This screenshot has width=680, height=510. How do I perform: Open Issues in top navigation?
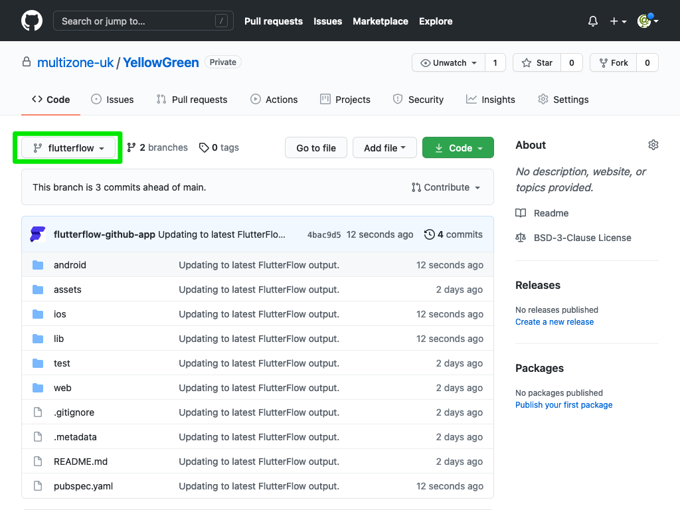coord(328,21)
